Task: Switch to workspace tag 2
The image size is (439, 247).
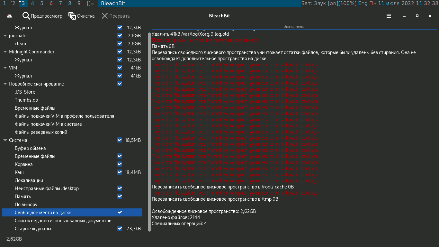Action: coord(13,3)
